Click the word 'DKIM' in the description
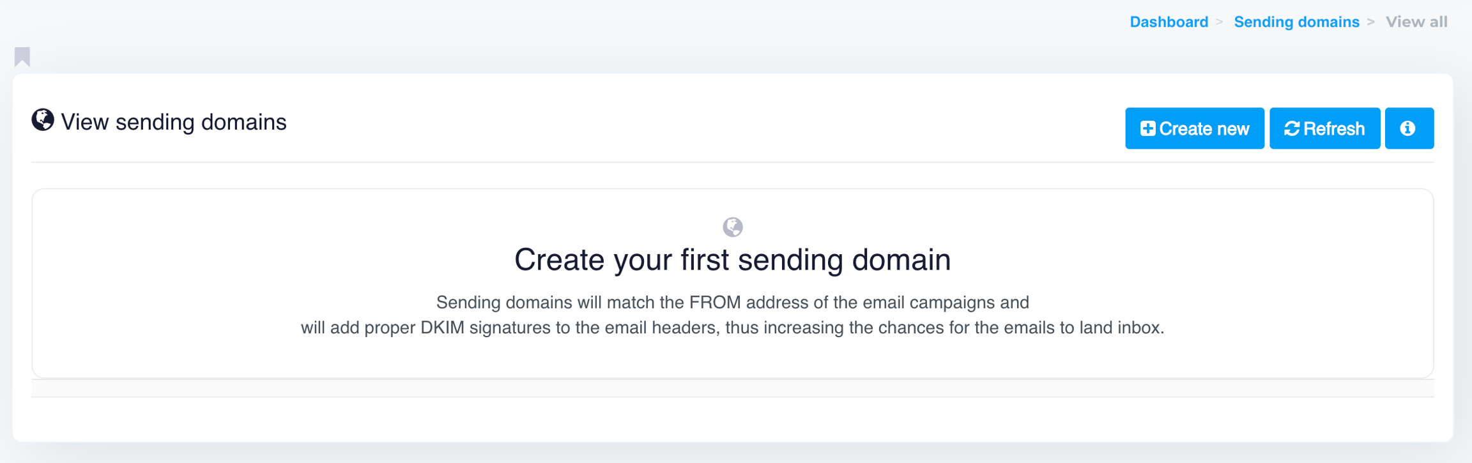This screenshot has width=1472, height=463. tap(442, 328)
